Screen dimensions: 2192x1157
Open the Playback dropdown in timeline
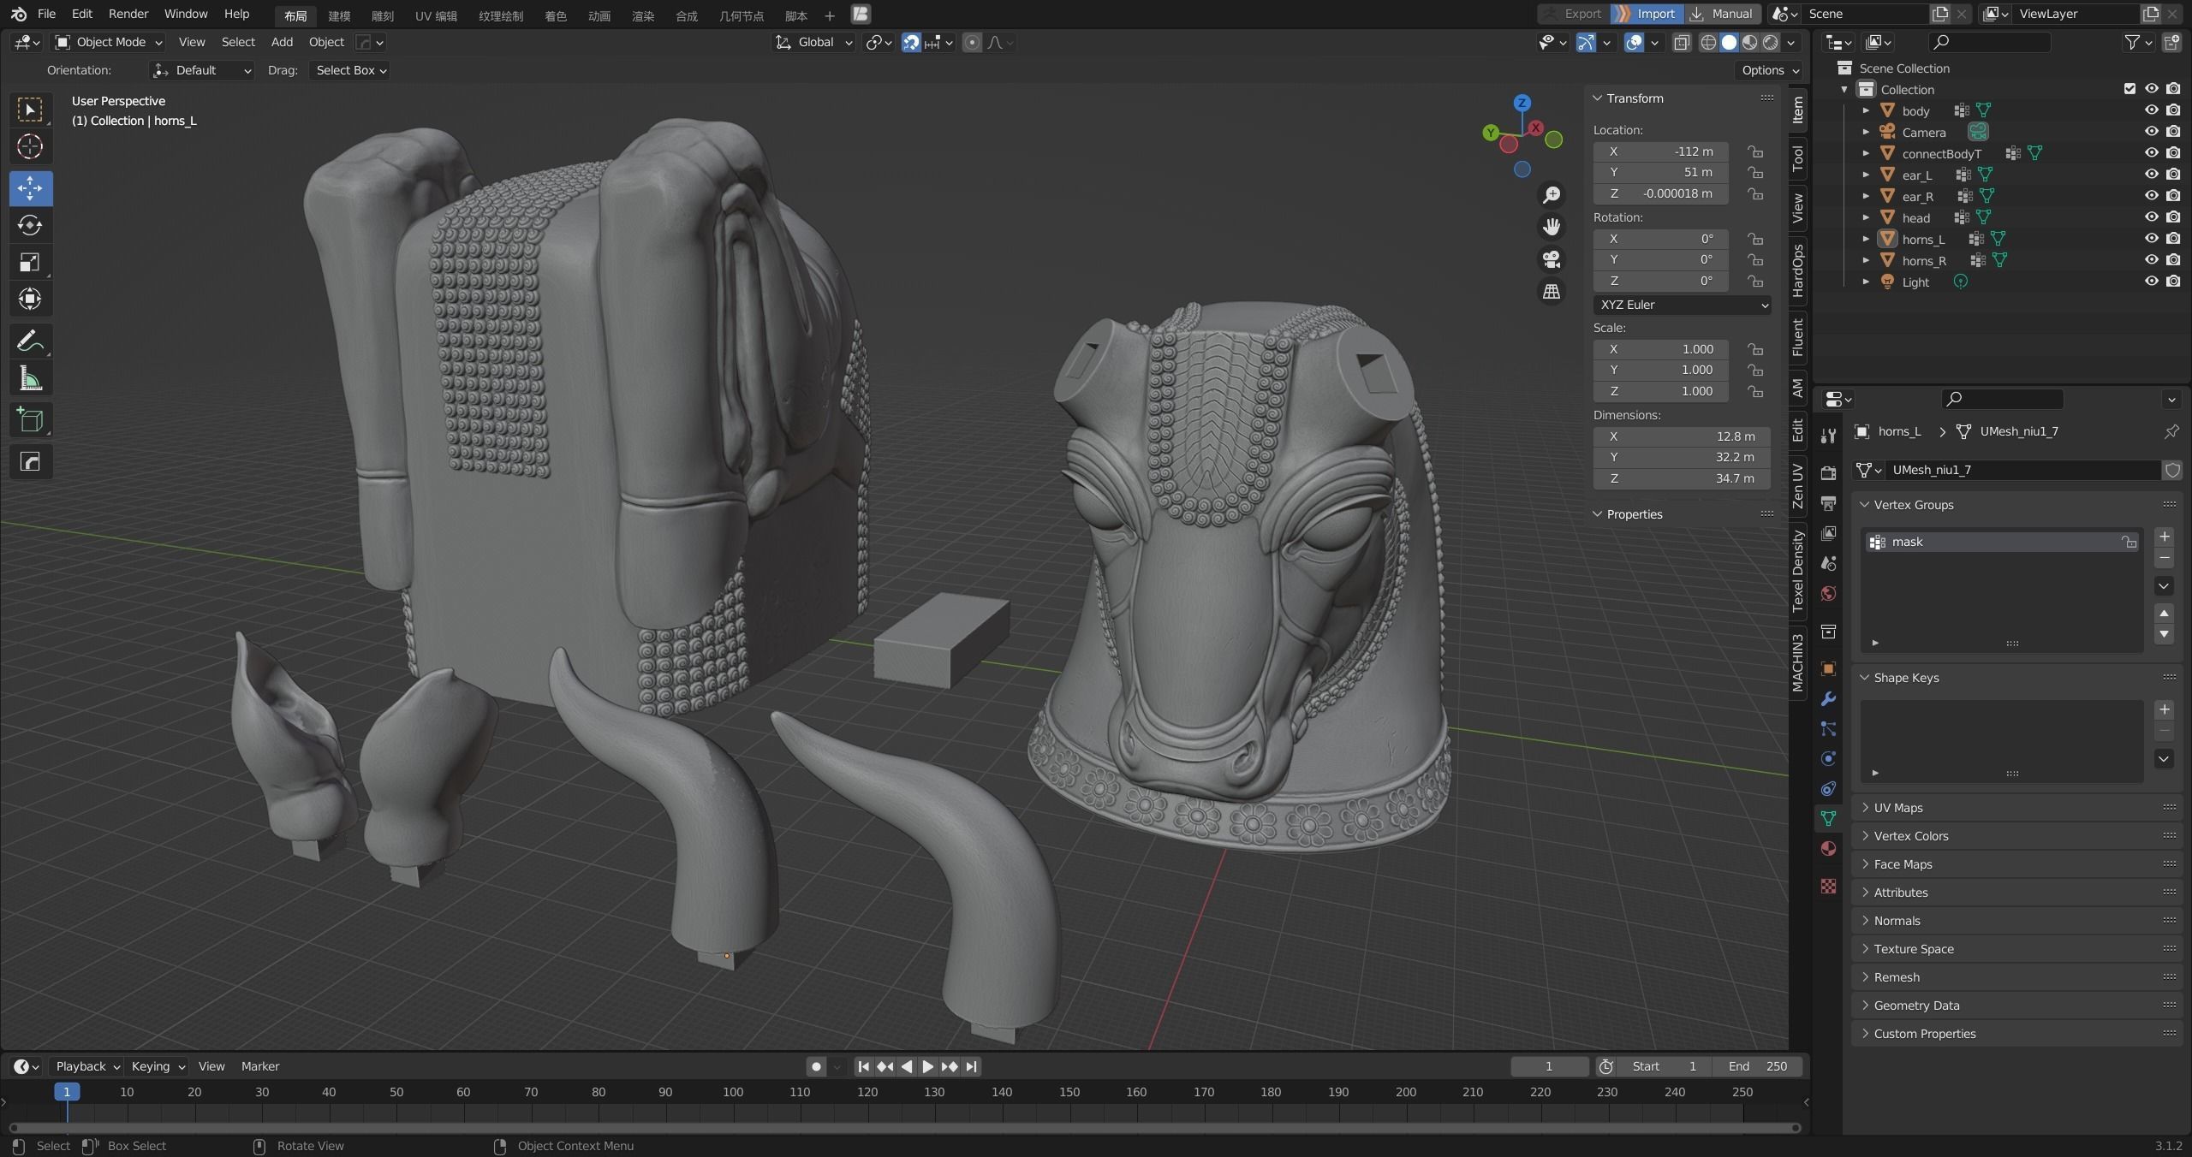click(x=87, y=1066)
